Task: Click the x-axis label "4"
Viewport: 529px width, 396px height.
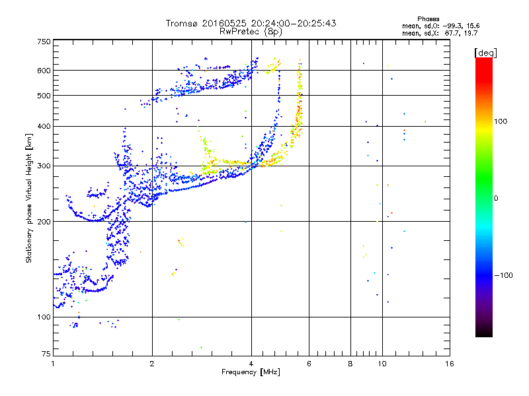Action: (x=251, y=364)
